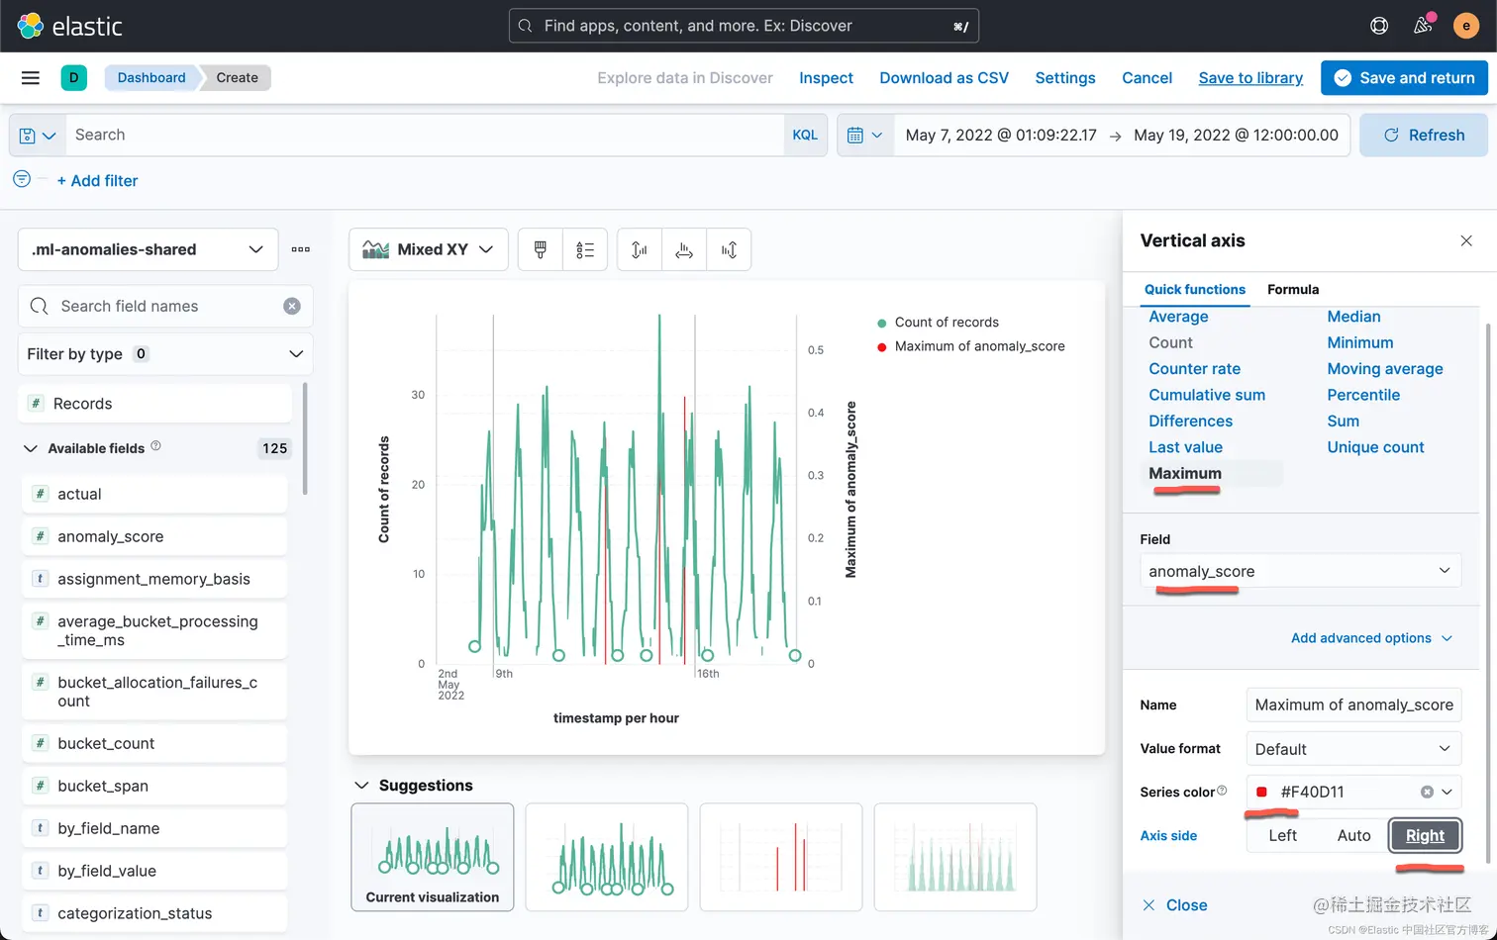Click Save and return button
The height and width of the screenshot is (940, 1497).
point(1404,77)
